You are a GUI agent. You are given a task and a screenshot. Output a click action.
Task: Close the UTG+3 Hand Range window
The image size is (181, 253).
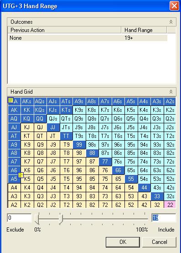(x=174, y=6)
